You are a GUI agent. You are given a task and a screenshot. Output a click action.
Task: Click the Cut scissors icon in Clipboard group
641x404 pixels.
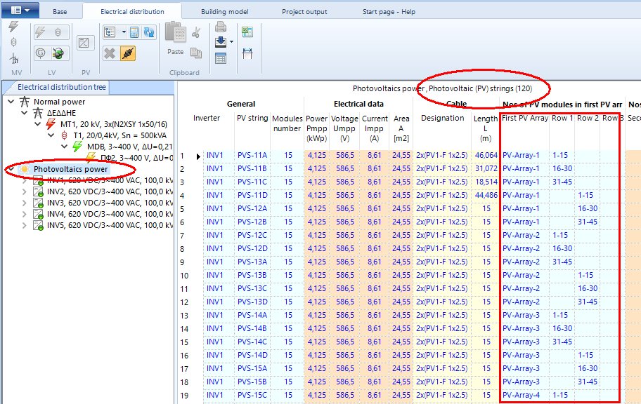pyautogui.click(x=195, y=32)
